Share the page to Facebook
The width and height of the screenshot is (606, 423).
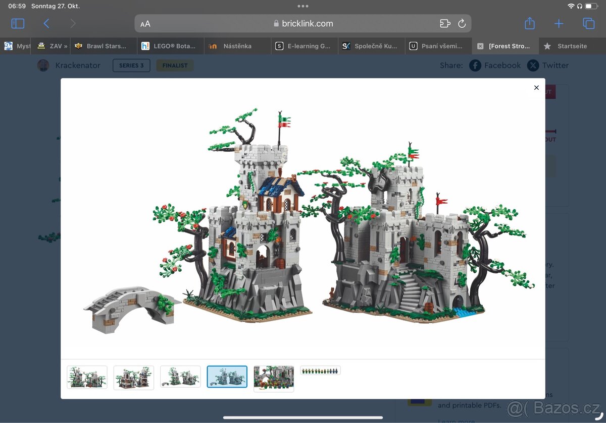(x=495, y=65)
